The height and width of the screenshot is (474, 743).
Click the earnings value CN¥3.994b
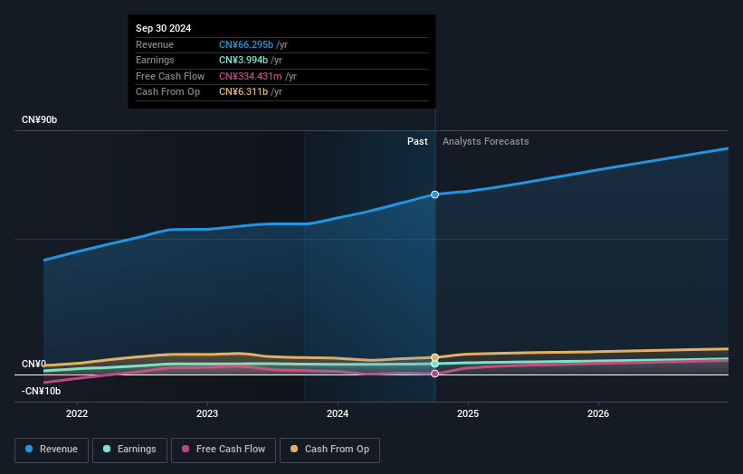(x=243, y=60)
